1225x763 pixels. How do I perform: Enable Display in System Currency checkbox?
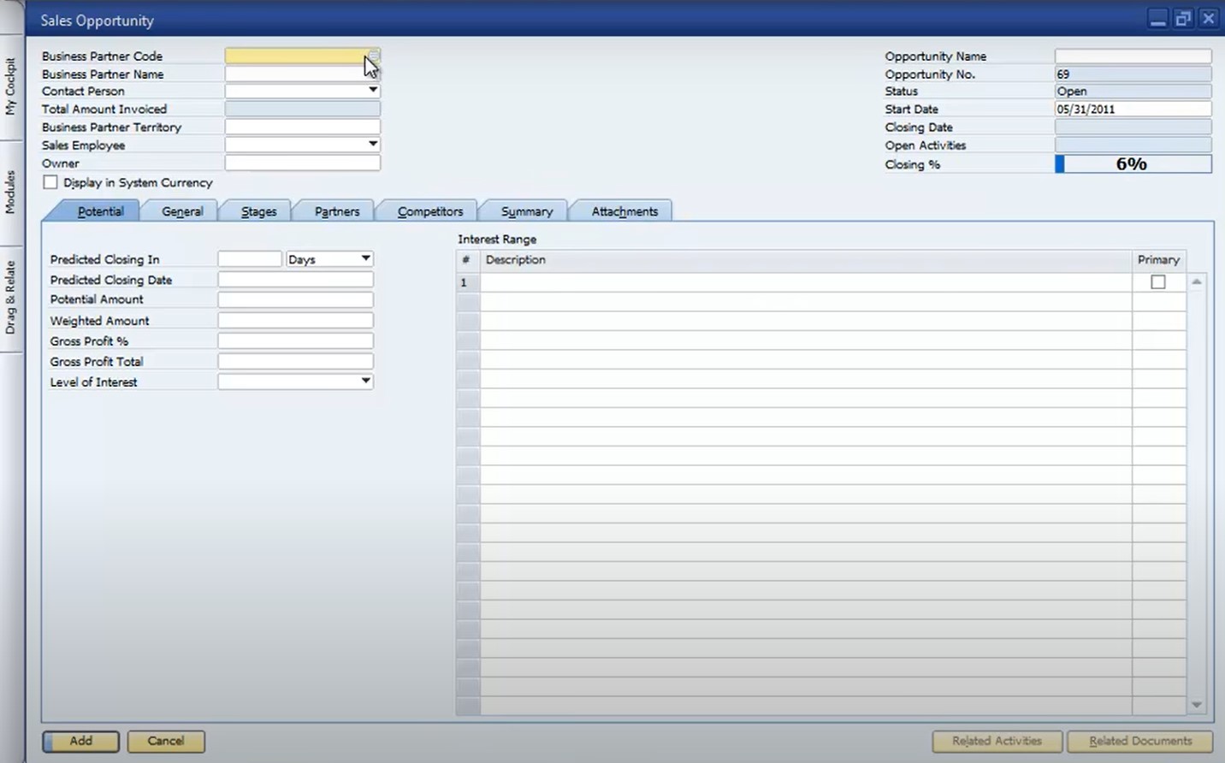point(50,182)
